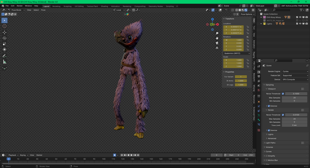Click the Blender logo menu icon
310x168 pixels.
pyautogui.click(x=2, y=6)
